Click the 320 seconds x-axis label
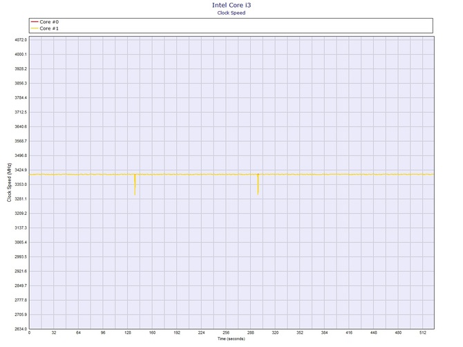This screenshot has height=347, width=463. click(x=275, y=332)
